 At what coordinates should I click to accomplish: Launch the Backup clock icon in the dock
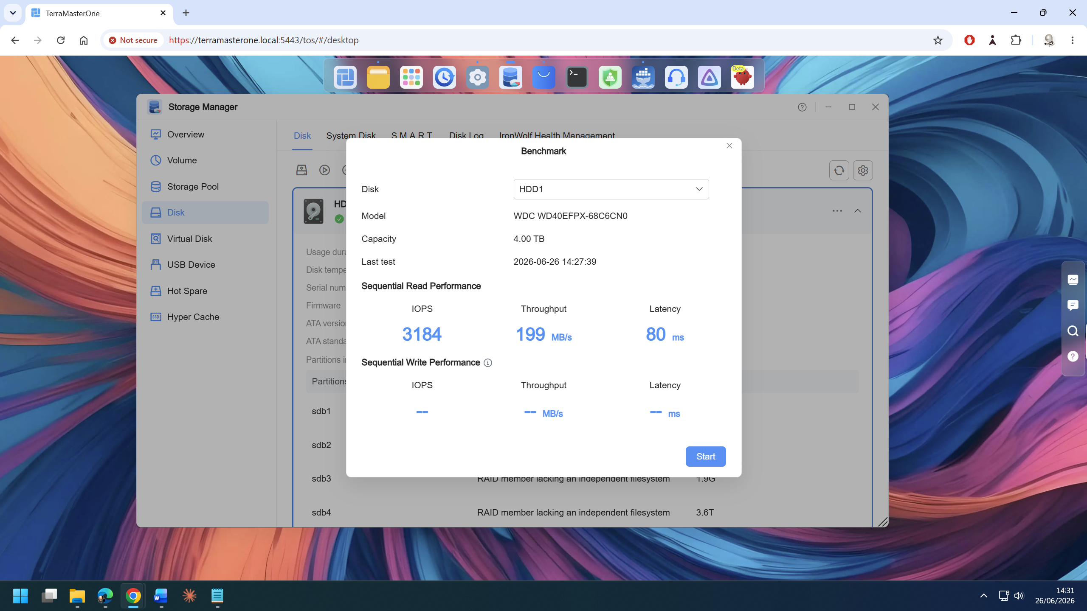coord(444,77)
